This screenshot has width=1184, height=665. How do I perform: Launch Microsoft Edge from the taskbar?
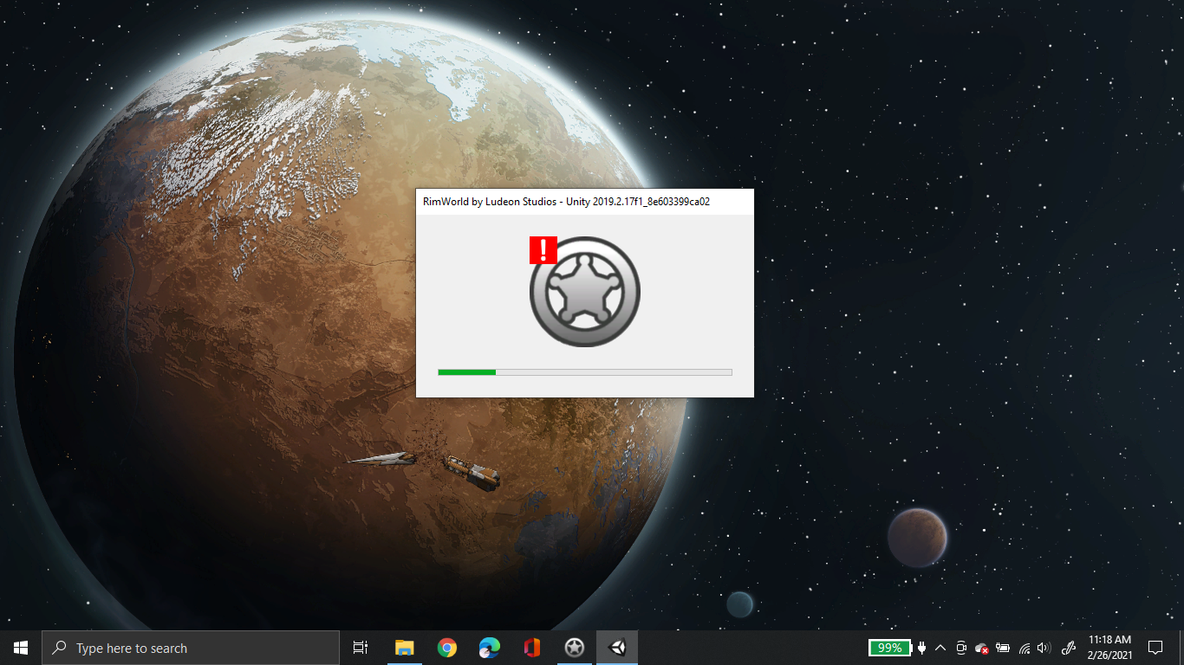pyautogui.click(x=489, y=647)
